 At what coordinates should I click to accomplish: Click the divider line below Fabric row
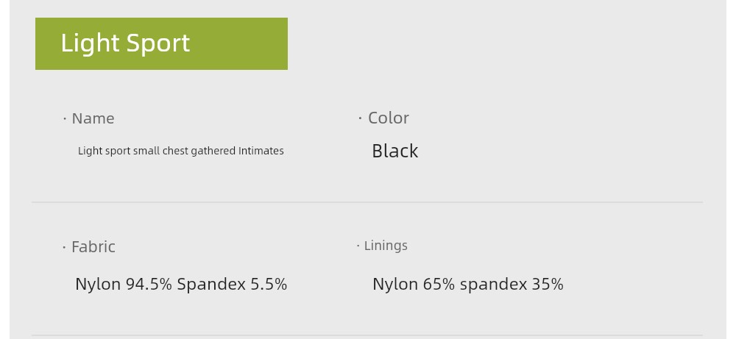(x=367, y=335)
